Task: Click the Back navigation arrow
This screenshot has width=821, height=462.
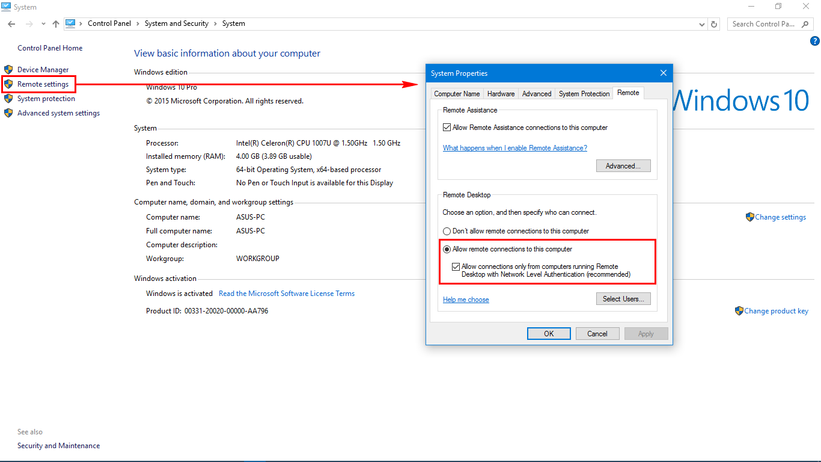Action: (11, 24)
